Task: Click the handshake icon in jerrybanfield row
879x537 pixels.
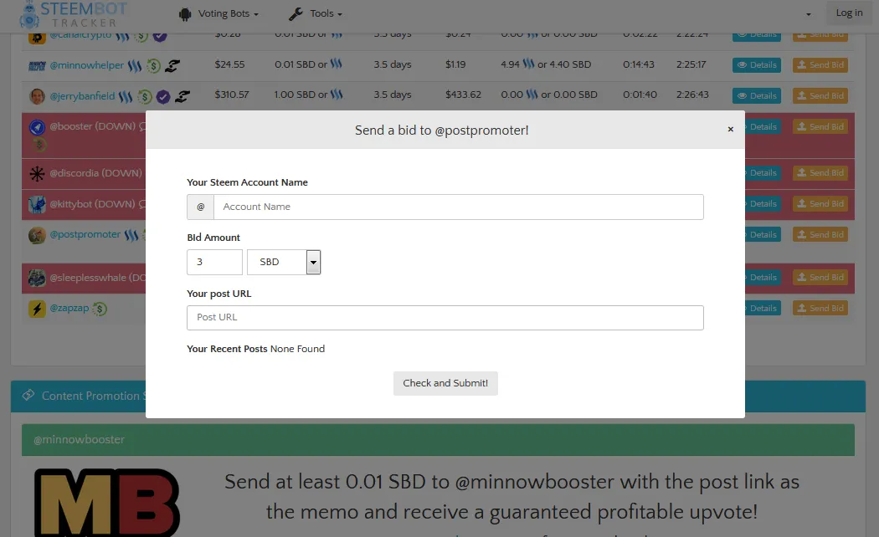Action: point(182,97)
